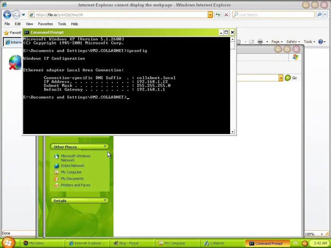Click the Windows Start button
The image size is (331, 248).
[x=8, y=243]
